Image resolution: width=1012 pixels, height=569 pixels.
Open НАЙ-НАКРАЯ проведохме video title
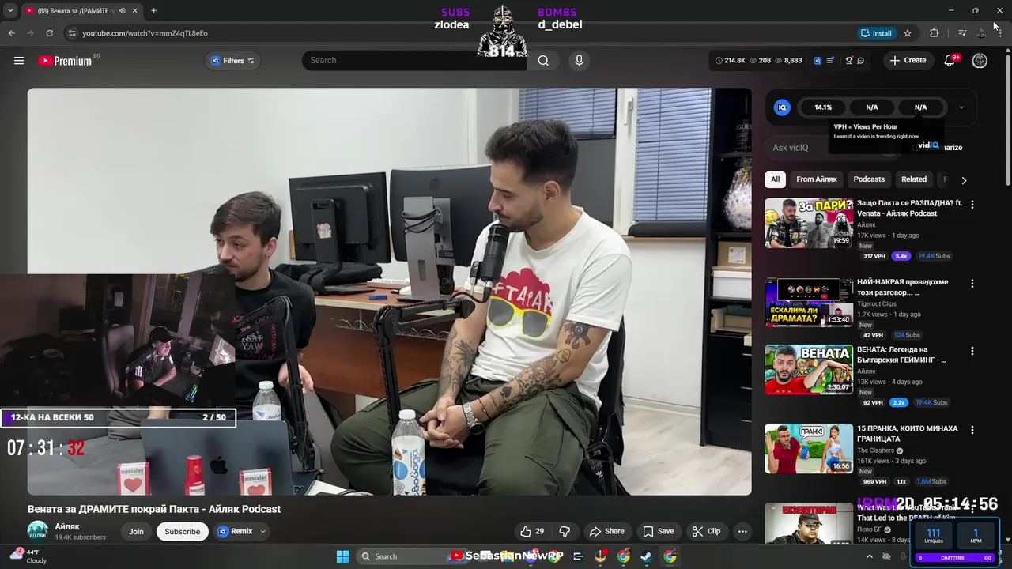coord(902,287)
